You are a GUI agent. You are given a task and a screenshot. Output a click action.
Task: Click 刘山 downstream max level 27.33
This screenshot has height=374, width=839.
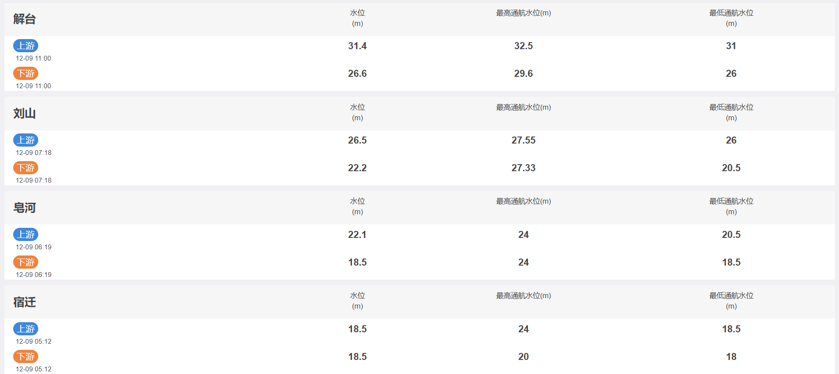click(x=523, y=168)
